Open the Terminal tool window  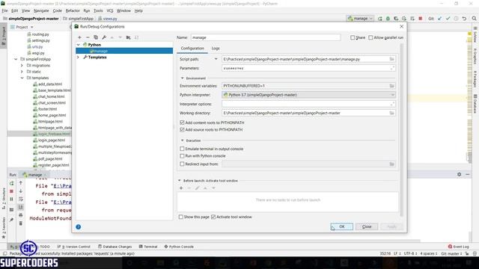click(148, 247)
